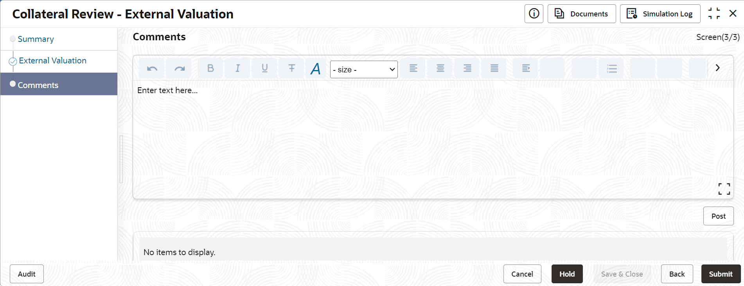Click the undo arrow in editor toolbar

point(152,68)
